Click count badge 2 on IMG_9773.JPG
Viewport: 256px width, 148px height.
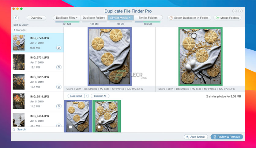click(x=59, y=48)
